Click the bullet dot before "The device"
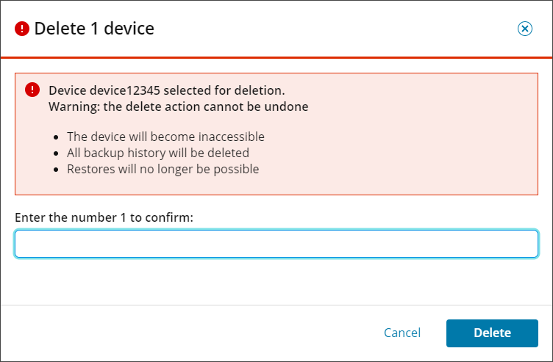Viewport: 553px width, 362px height. (57, 137)
